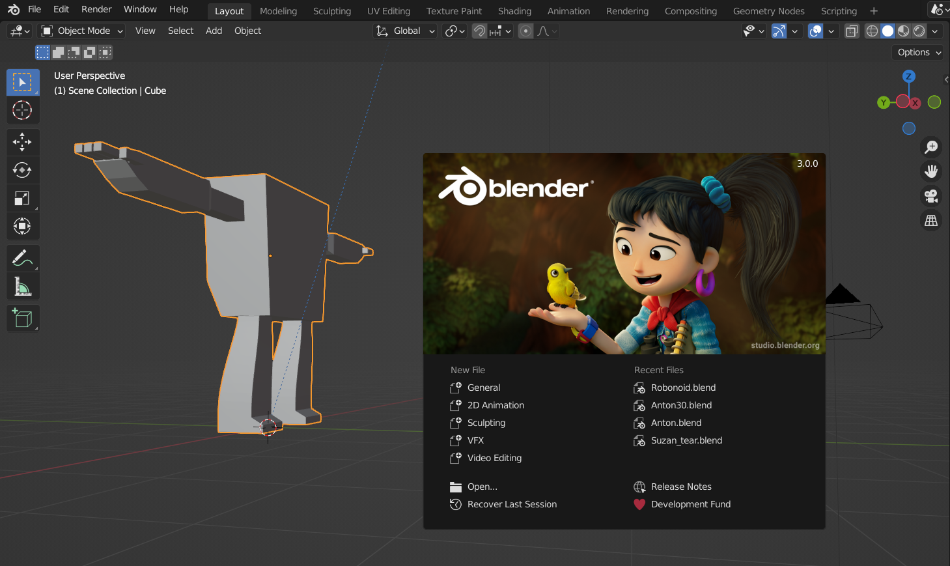The image size is (950, 566).
Task: Open the Help menu
Action: [x=179, y=9]
